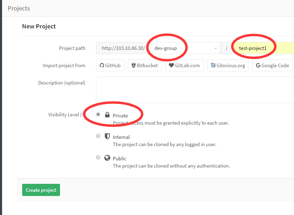Click 'The project can be cloned without any authentication.'

[x=171, y=166]
